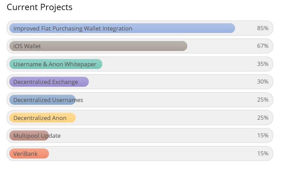Screen dimensions: 284x170
Task: Click the Current Projects heading
Action: coord(40,7)
